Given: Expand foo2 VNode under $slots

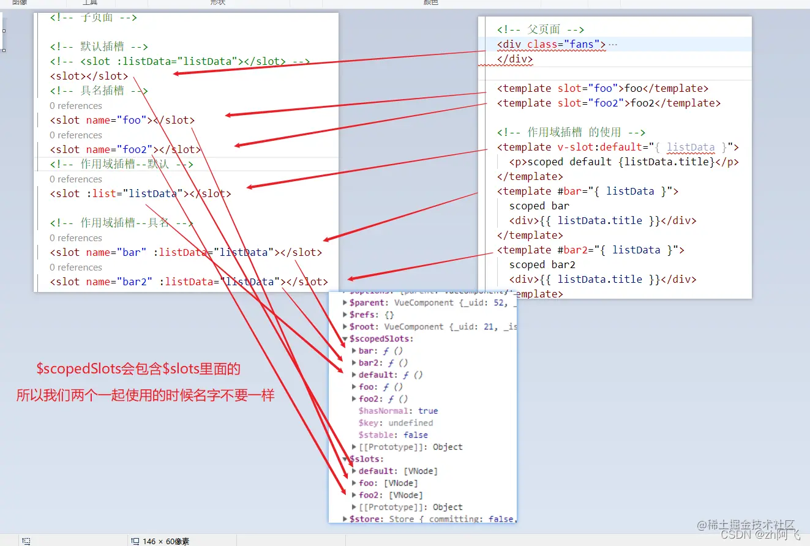Looking at the screenshot, I should click(354, 495).
